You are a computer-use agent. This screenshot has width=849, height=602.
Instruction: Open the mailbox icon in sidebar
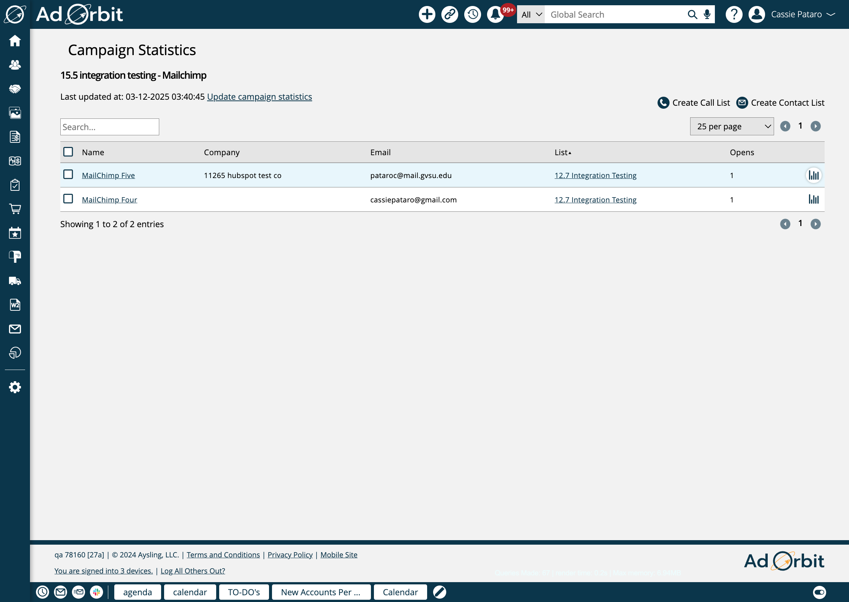pyautogui.click(x=15, y=257)
